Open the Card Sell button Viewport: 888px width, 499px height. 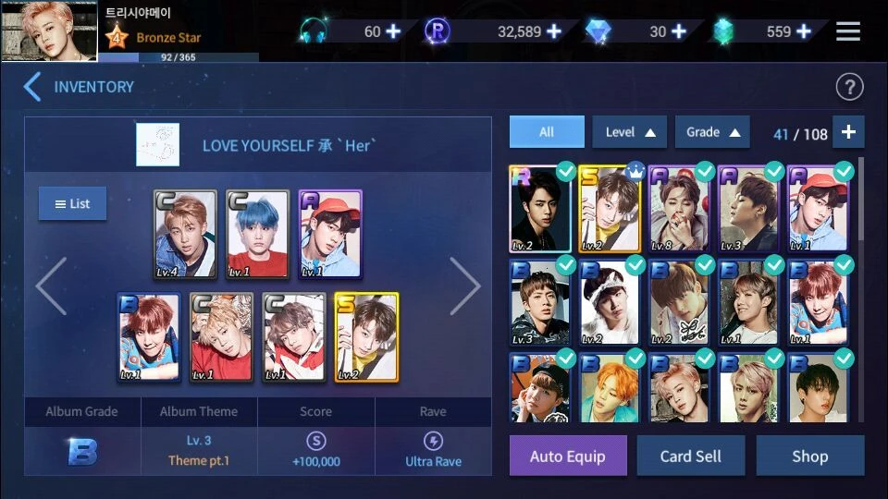(690, 456)
